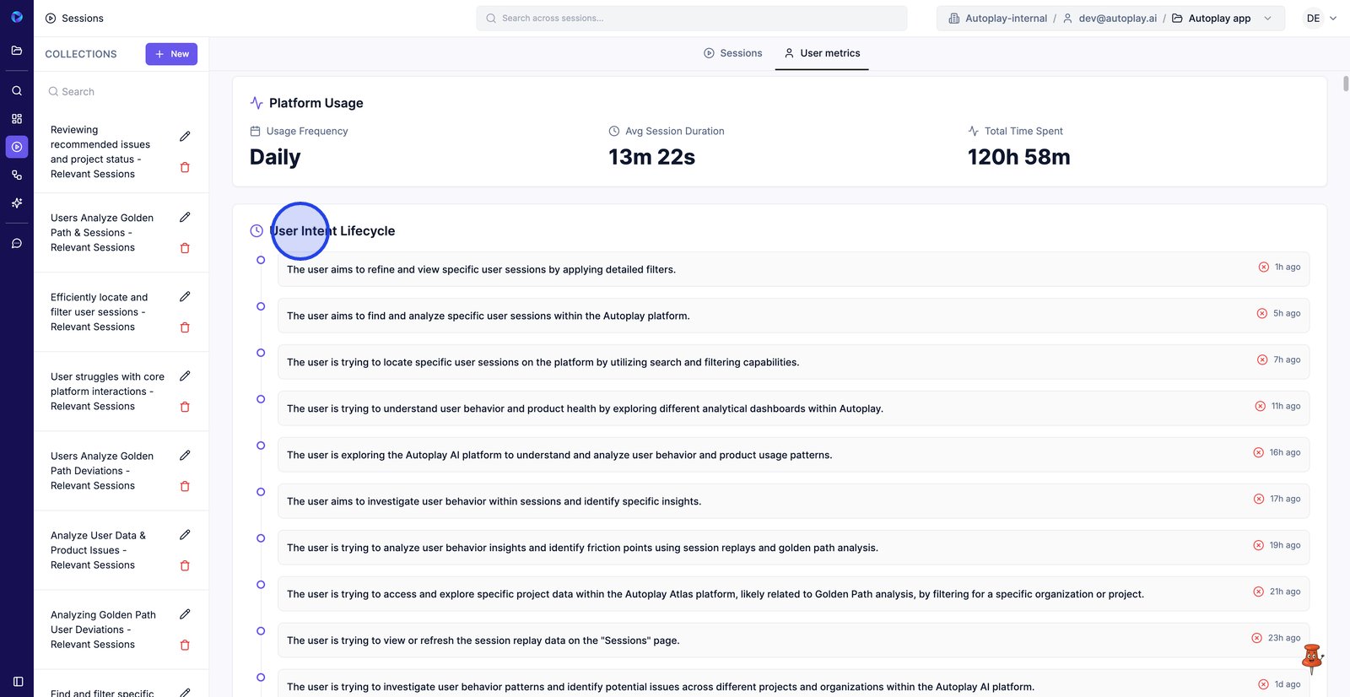Focus the 'Search across sessions' field
Screen dimensions: 1350x697
692,19
